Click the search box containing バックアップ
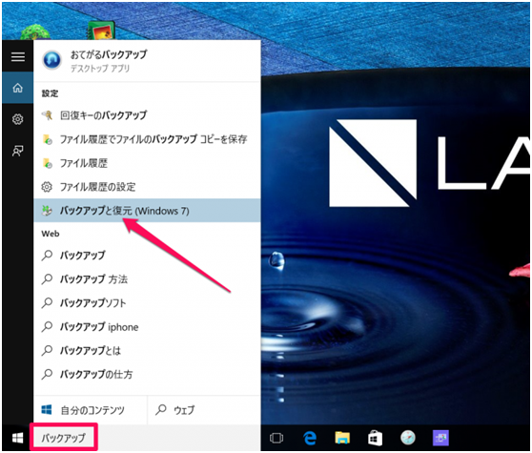Screen dimensions: 532x453 (x=64, y=438)
